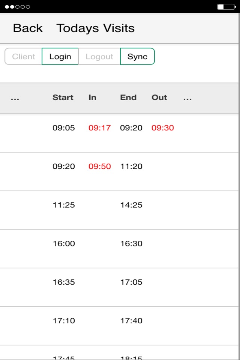The height and width of the screenshot is (360, 240).
Task: Tap the In column header
Action: [x=92, y=97]
